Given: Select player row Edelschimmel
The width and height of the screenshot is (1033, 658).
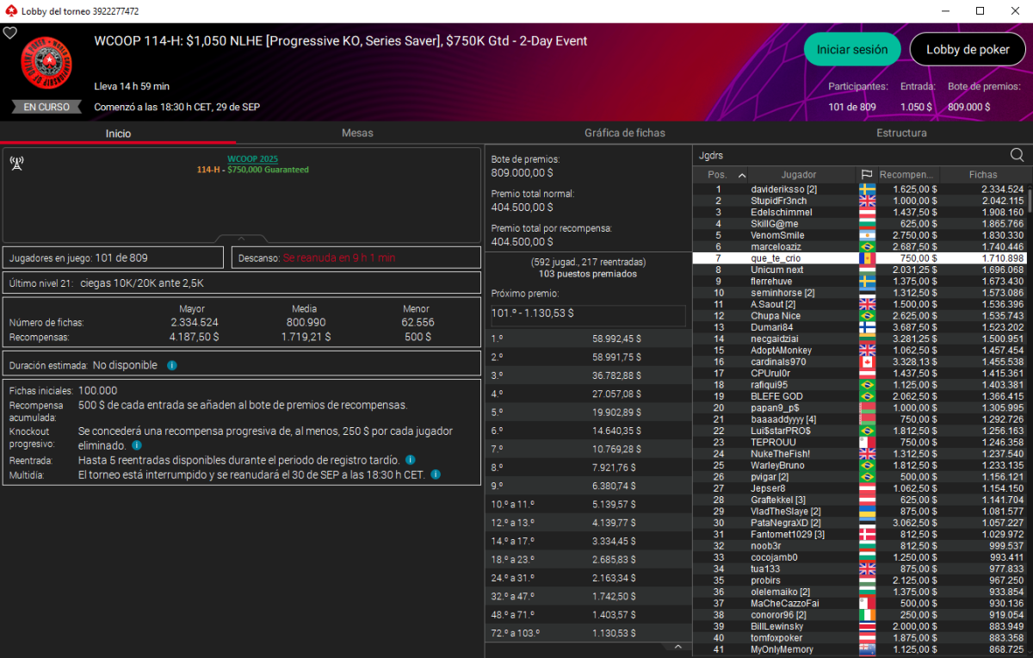Looking at the screenshot, I should [x=860, y=212].
